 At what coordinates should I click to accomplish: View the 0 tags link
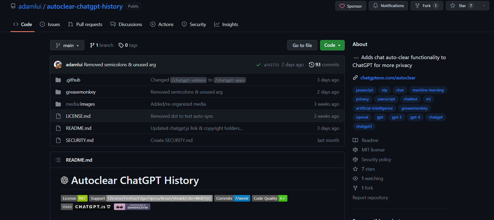pyautogui.click(x=128, y=45)
